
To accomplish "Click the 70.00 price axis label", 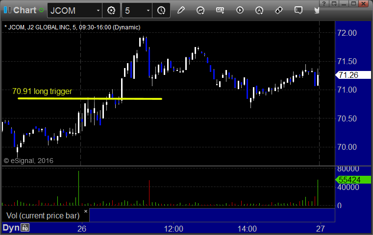I will coord(348,147).
